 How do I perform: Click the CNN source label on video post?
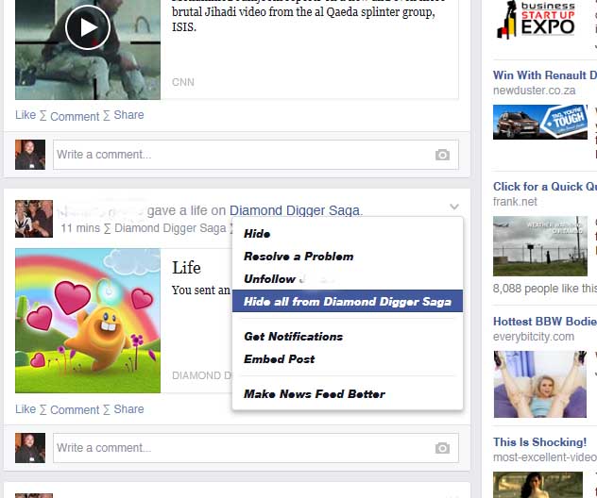click(x=183, y=82)
